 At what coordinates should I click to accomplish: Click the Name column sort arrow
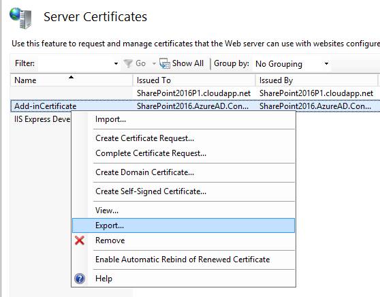click(x=71, y=78)
